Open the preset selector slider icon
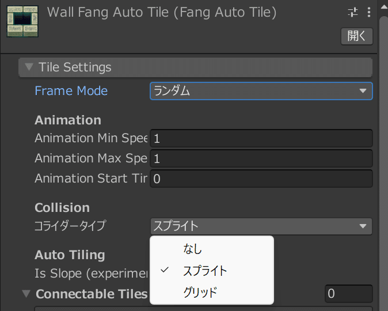The height and width of the screenshot is (311, 388). (353, 13)
